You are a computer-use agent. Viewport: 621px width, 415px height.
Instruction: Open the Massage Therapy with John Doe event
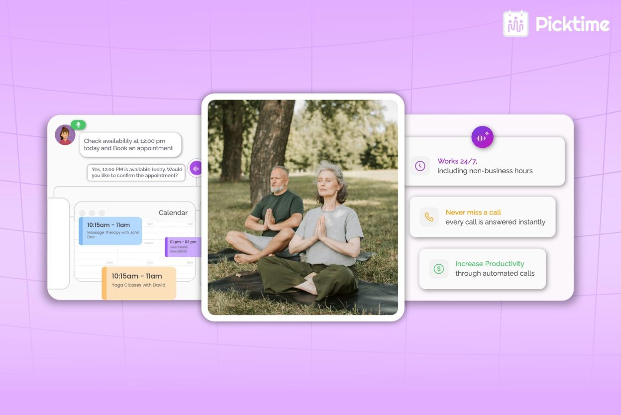coord(110,231)
